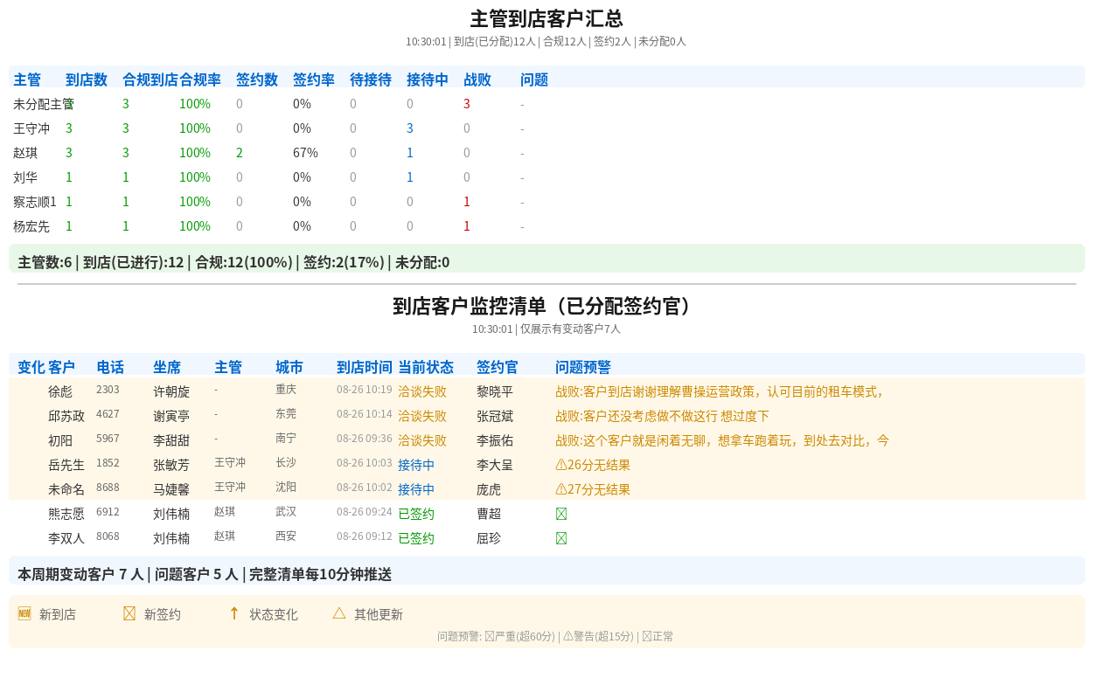
Task: Click customer 初阳
Action: point(60,440)
